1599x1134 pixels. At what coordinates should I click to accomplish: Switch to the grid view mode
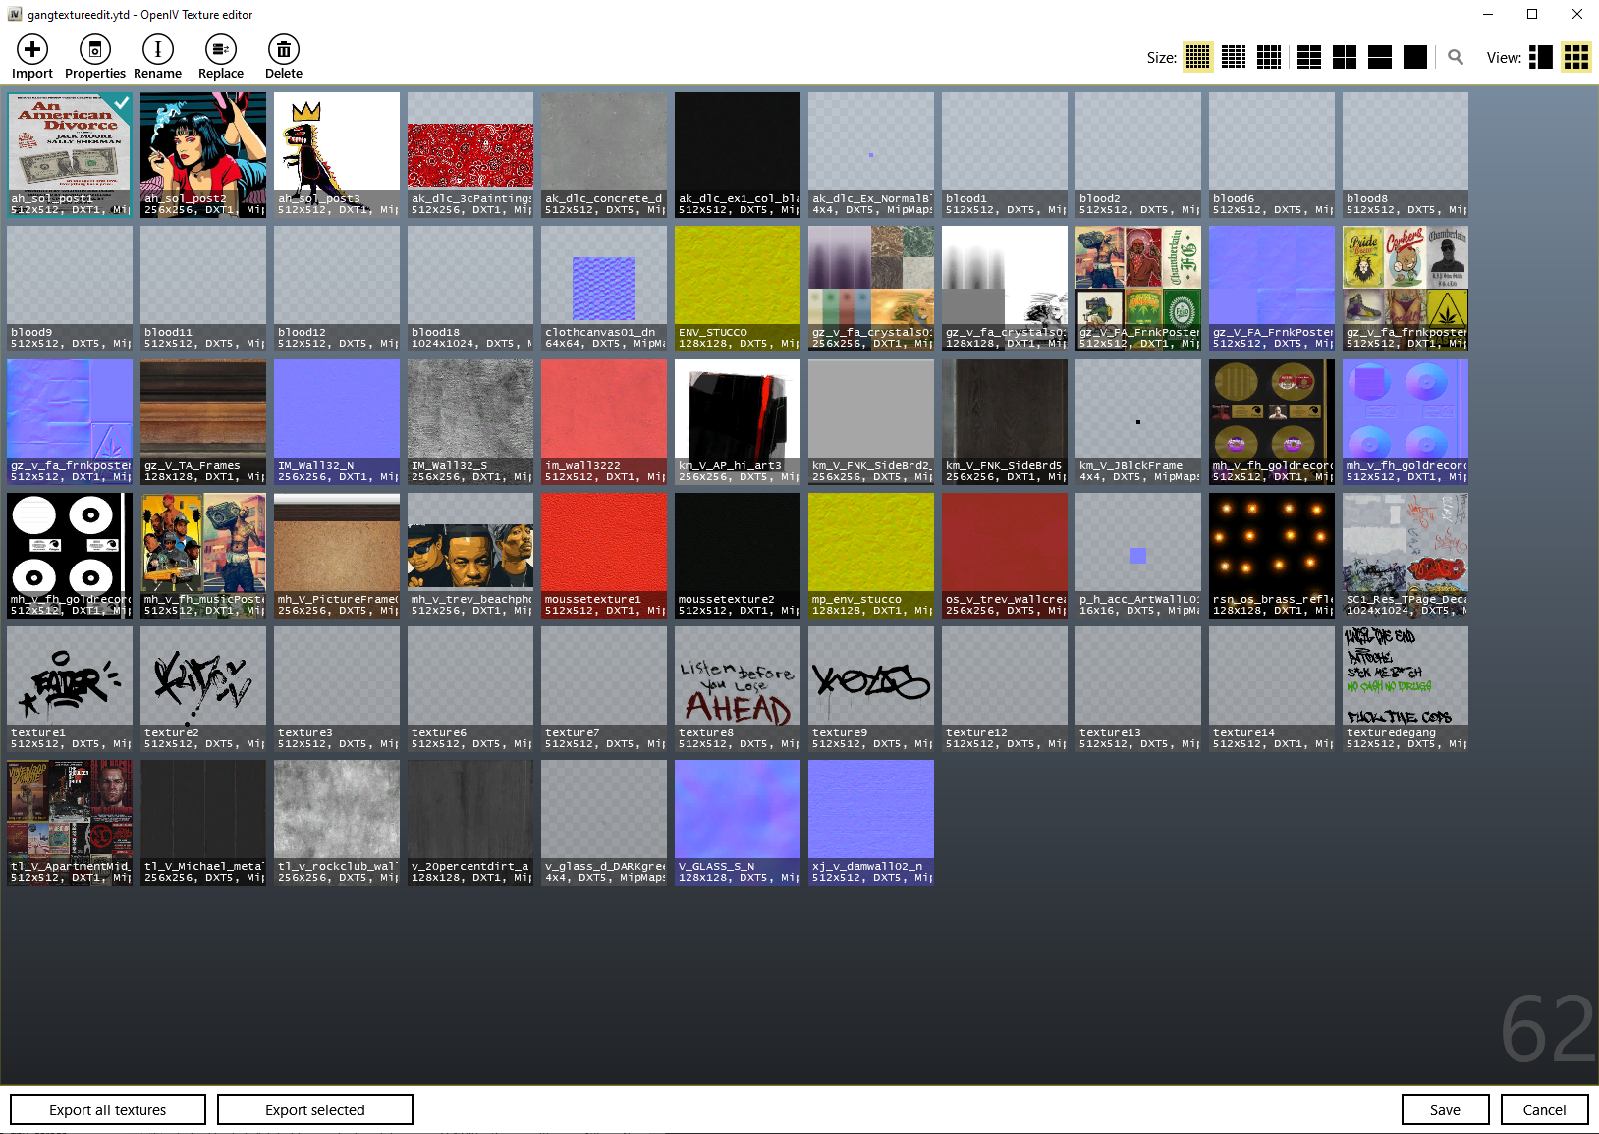coord(1576,58)
